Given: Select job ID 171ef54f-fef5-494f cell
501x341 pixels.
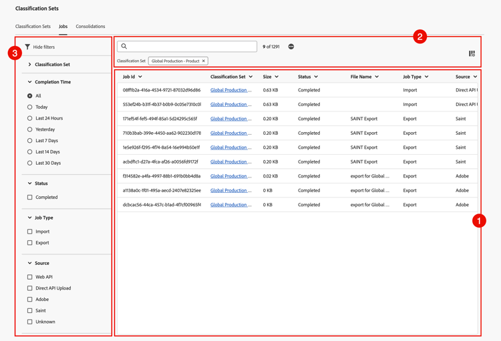Looking at the screenshot, I should tap(160, 119).
